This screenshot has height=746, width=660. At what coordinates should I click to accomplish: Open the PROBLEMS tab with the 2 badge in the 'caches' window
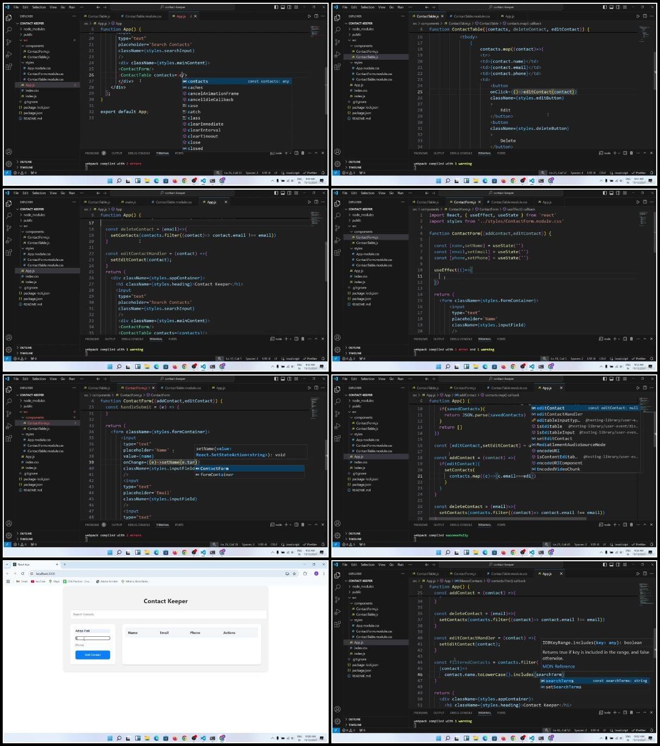point(95,153)
